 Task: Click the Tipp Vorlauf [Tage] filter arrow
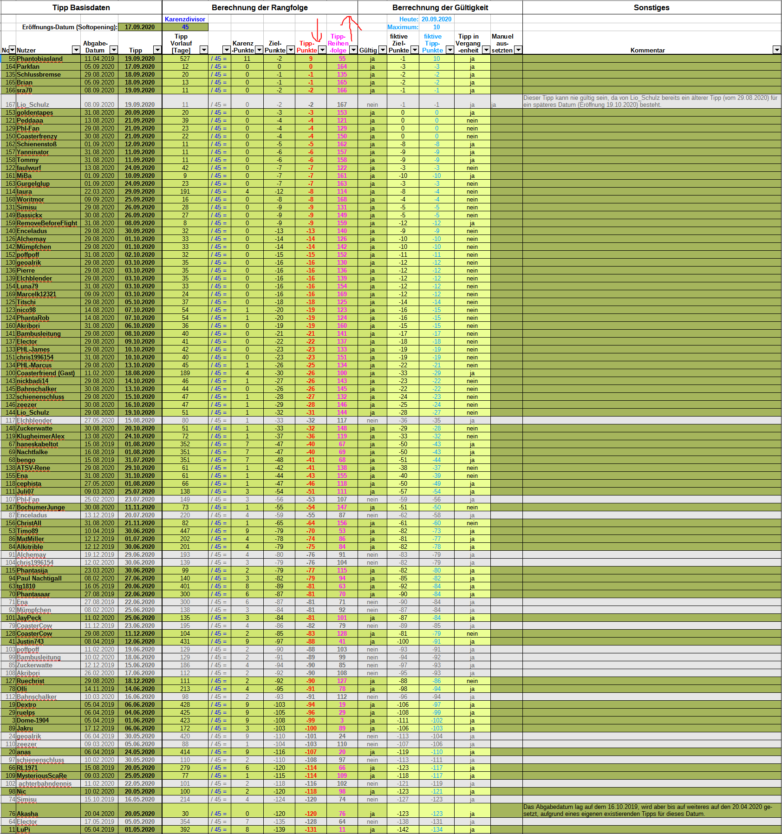tap(203, 50)
